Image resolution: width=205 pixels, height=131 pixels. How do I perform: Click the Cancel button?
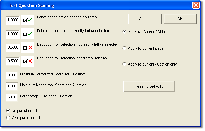145,19
